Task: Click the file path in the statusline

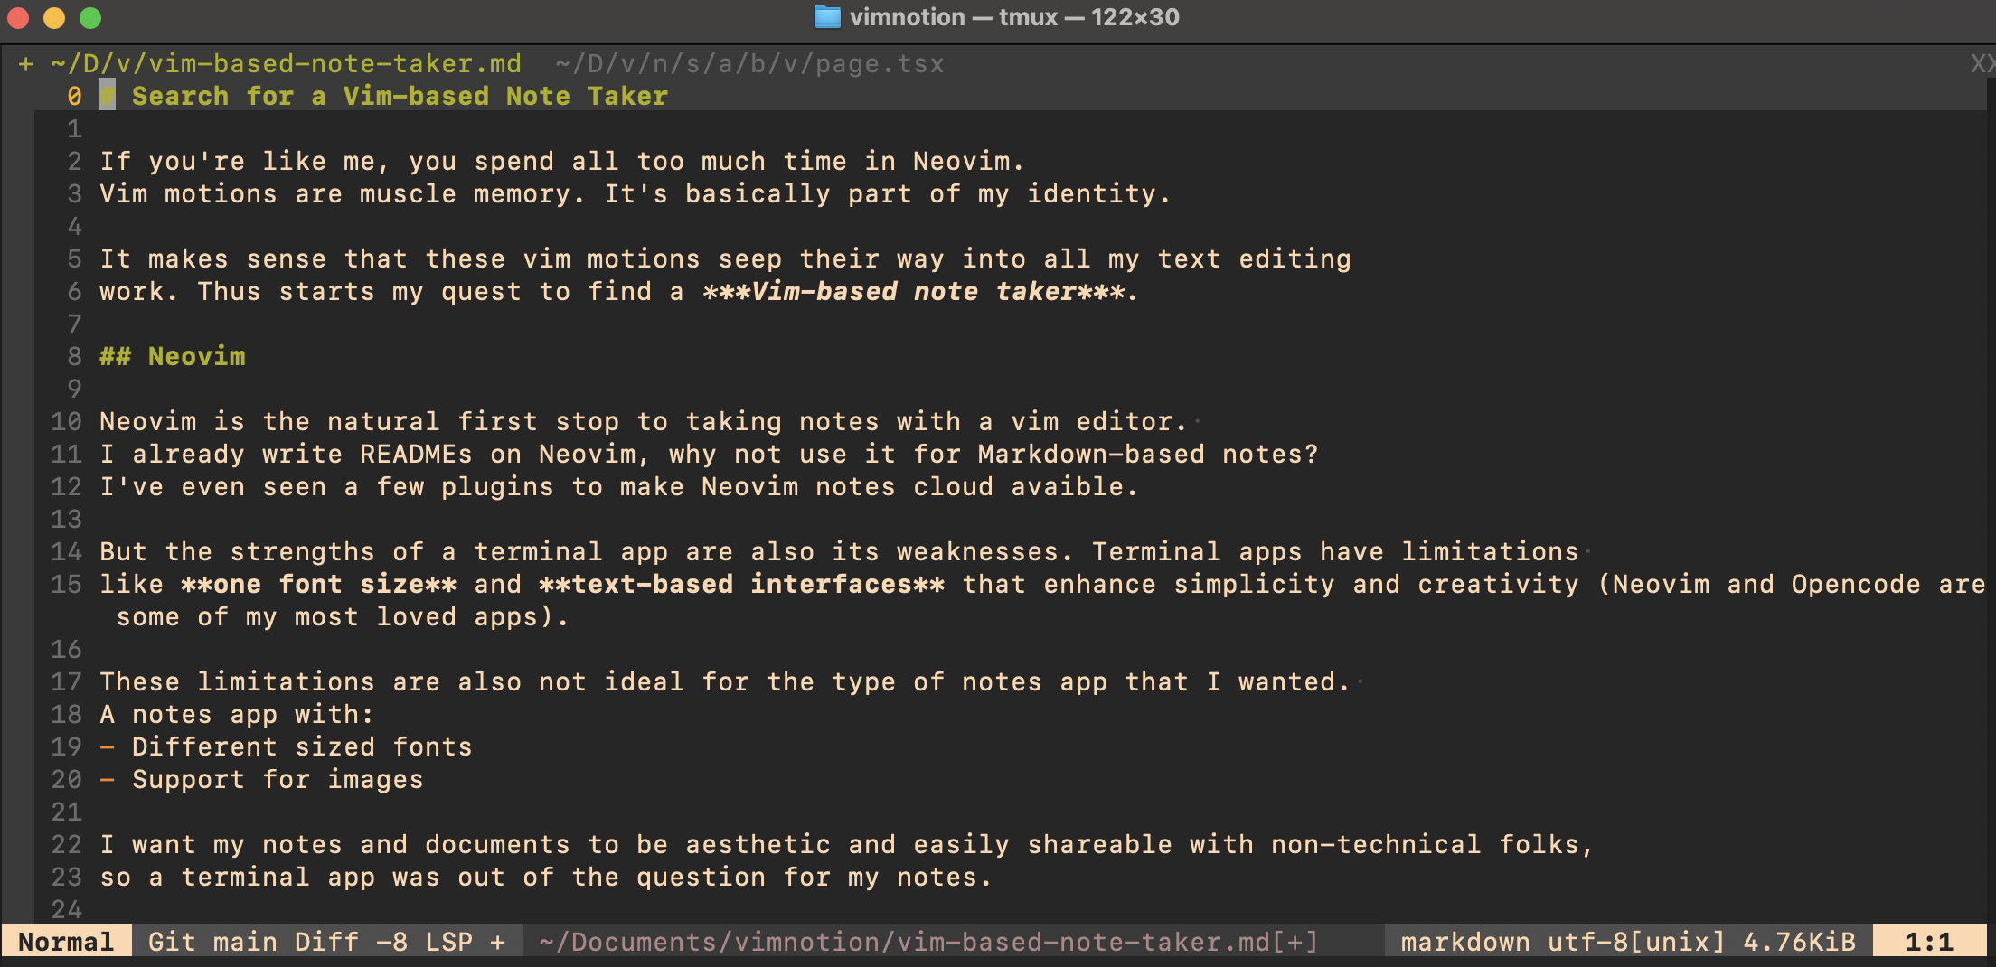Action: pyautogui.click(x=928, y=942)
